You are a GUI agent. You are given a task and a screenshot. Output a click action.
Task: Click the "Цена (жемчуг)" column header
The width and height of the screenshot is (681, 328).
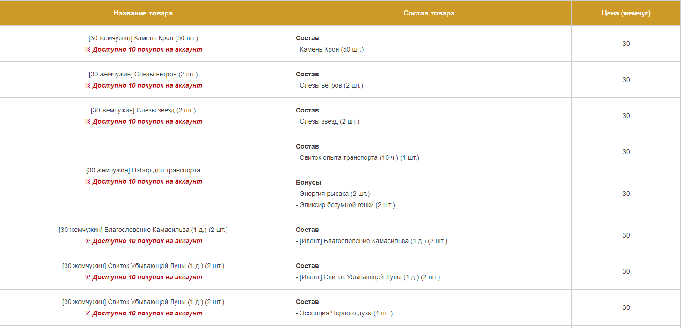pos(626,13)
